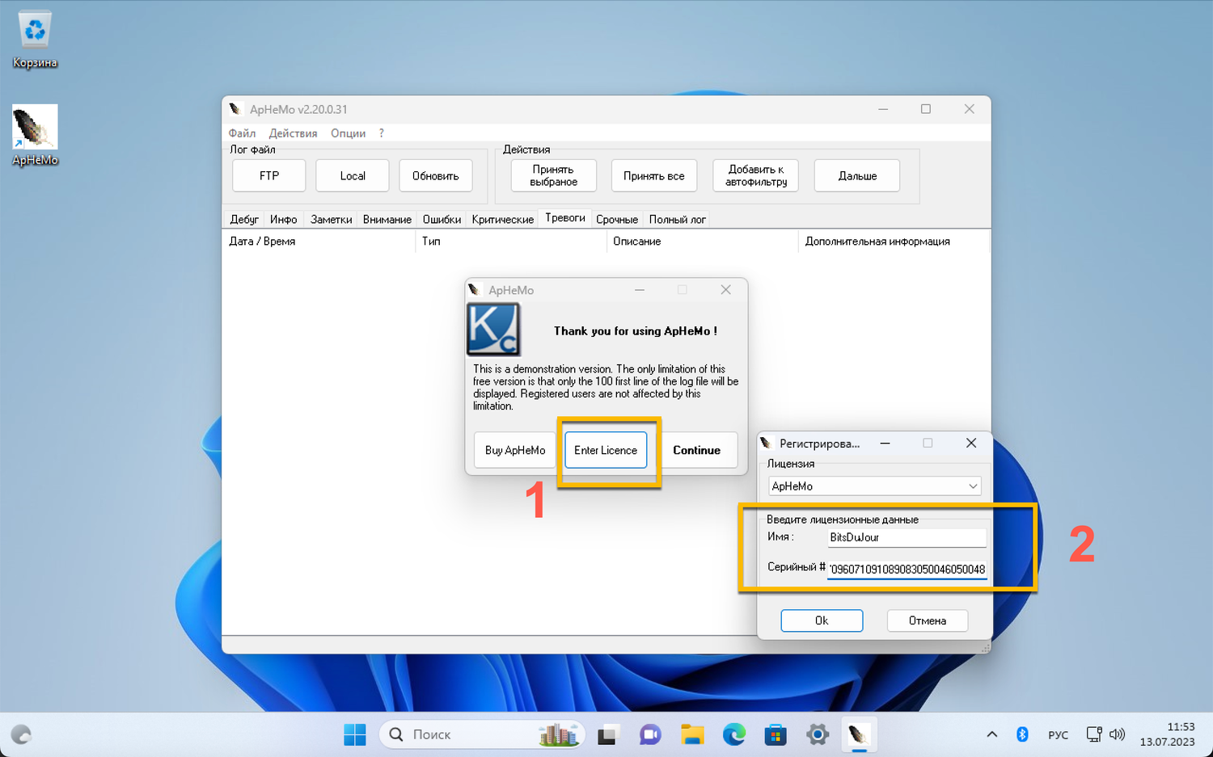
Task: Click the Поиск taskbar search box
Action: point(482,734)
